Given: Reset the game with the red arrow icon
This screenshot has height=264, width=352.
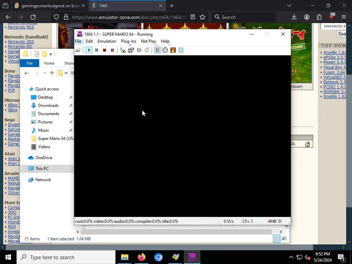Looking at the screenshot, I should pos(112,50).
